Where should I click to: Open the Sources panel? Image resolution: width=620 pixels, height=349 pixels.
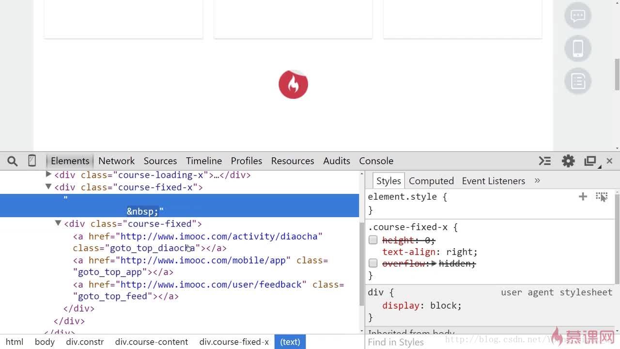pyautogui.click(x=160, y=161)
